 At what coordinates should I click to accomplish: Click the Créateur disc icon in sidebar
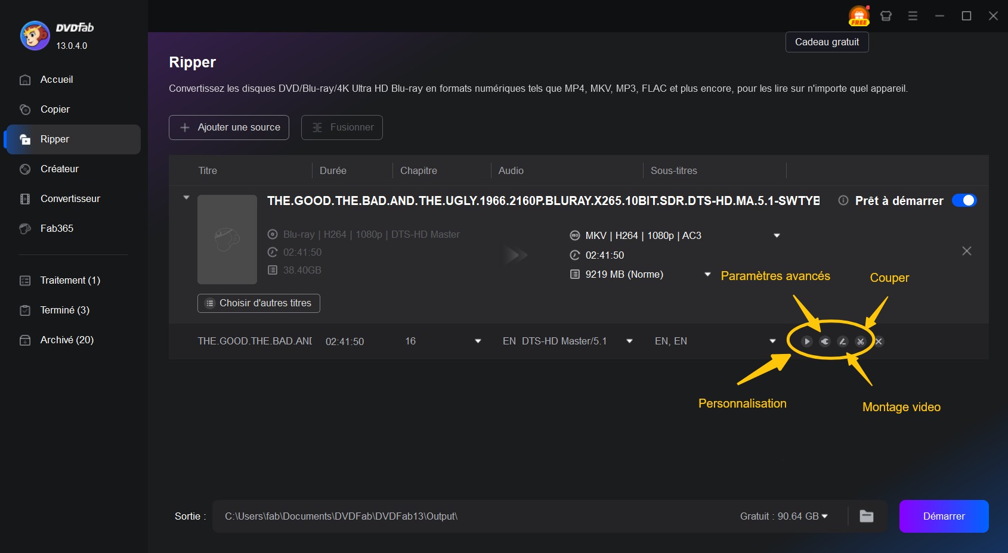point(25,169)
